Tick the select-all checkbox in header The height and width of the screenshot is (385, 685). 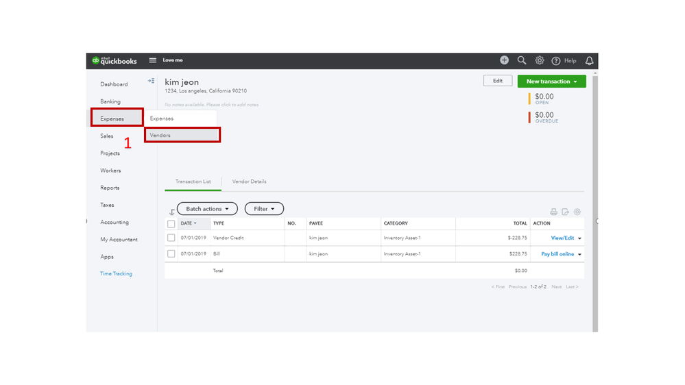(171, 224)
